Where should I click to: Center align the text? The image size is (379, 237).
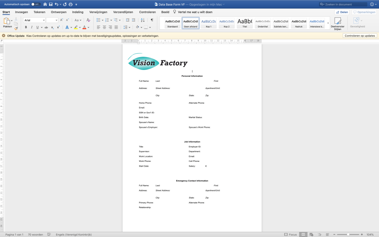[104, 27]
